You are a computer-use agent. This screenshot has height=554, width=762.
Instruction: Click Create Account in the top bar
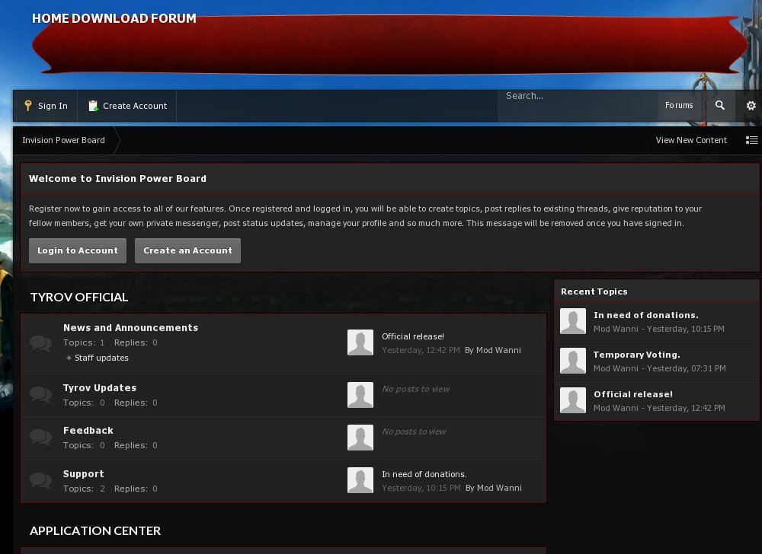pos(127,106)
